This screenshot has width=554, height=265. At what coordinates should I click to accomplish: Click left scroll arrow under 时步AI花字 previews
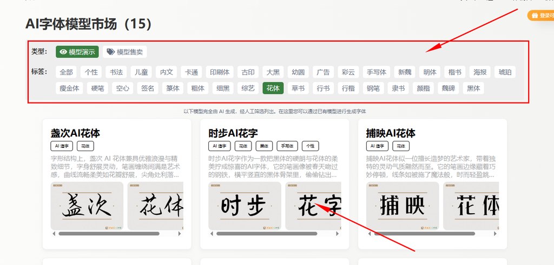[212, 234]
